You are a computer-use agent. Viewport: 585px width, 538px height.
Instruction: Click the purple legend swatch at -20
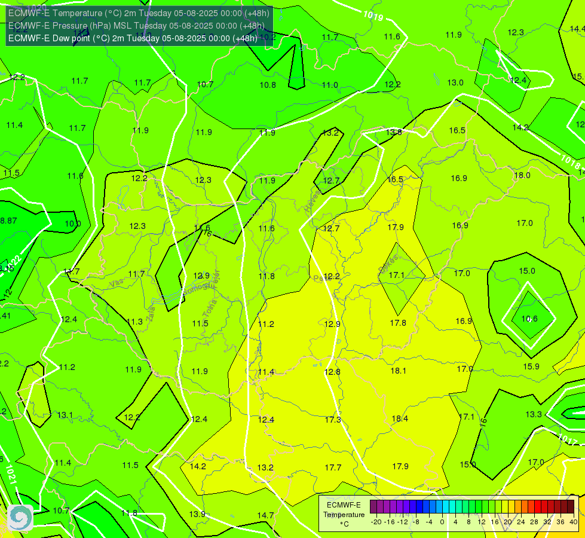373,507
